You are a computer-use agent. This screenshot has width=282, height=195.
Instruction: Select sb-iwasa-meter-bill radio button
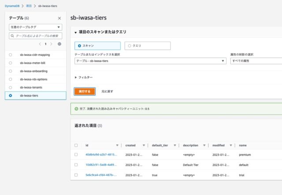tap(11, 63)
